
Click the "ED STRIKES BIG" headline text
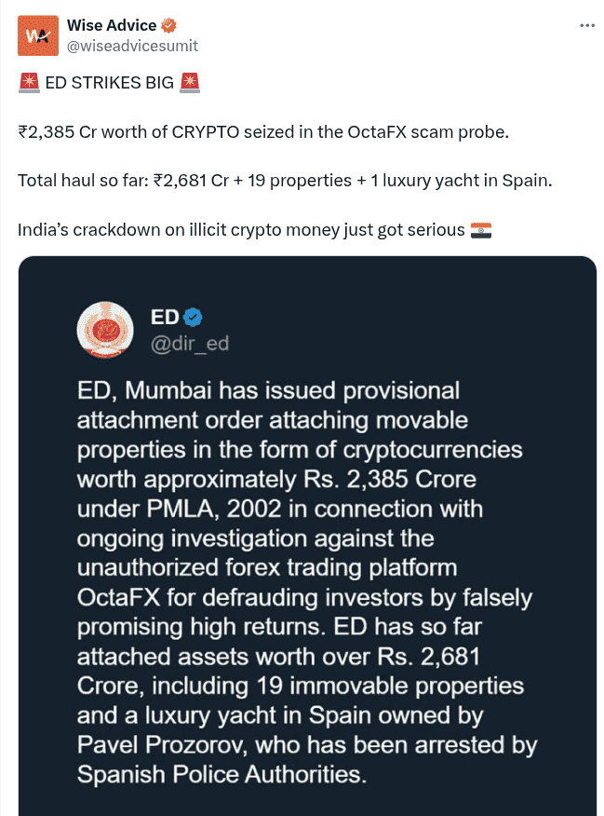click(109, 83)
